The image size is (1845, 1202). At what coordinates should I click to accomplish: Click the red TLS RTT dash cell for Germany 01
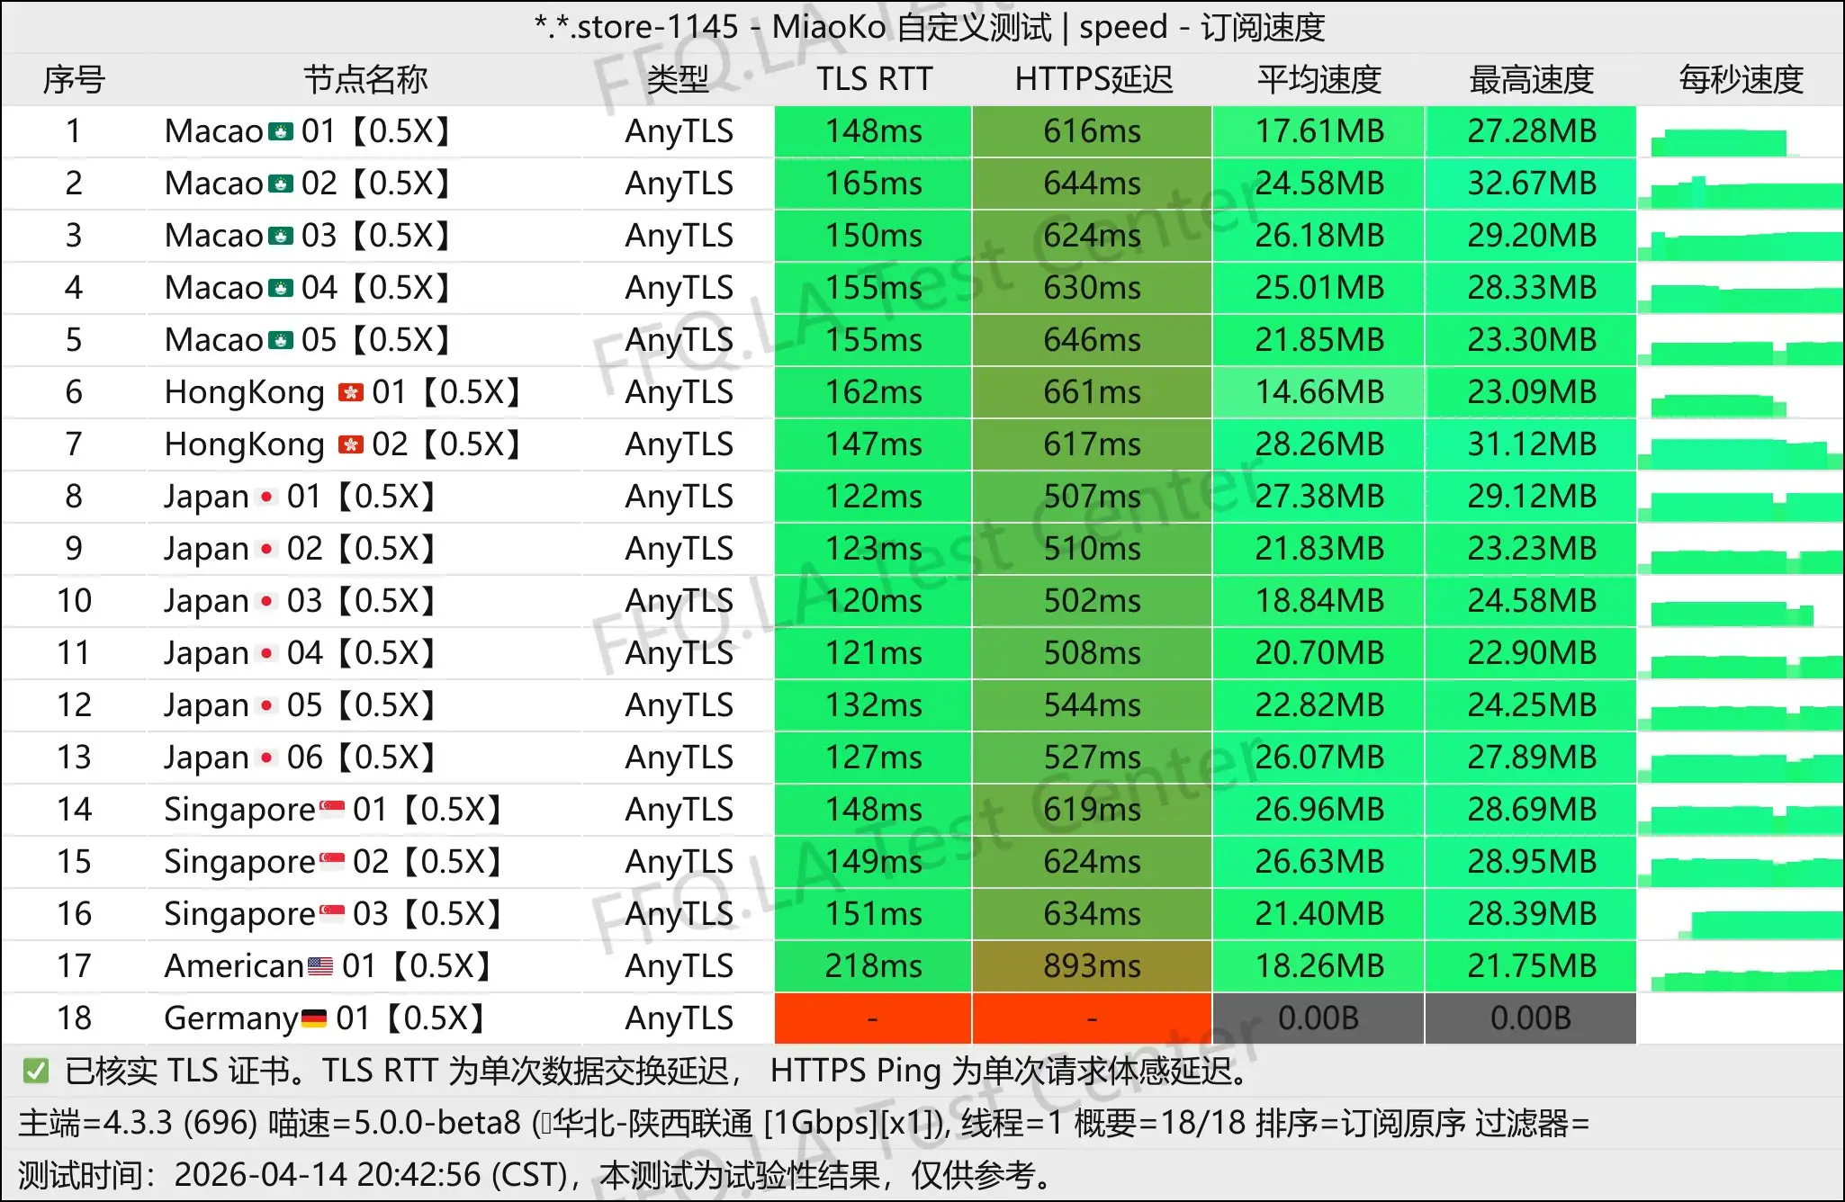pos(873,1019)
